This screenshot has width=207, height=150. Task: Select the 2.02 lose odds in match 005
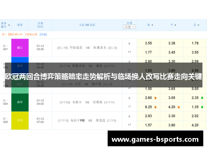coord(195,116)
